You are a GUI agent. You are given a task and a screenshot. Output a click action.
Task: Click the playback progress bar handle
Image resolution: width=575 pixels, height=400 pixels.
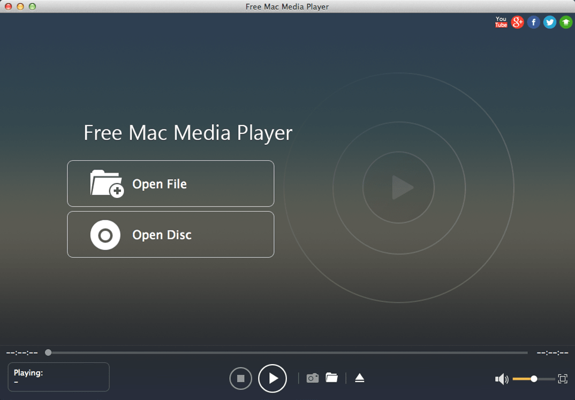pos(48,352)
